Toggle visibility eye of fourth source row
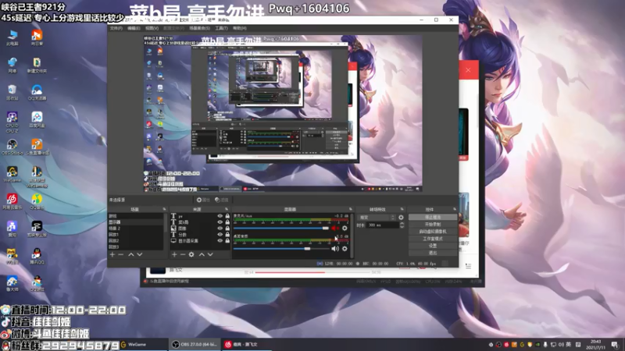 (x=220, y=235)
